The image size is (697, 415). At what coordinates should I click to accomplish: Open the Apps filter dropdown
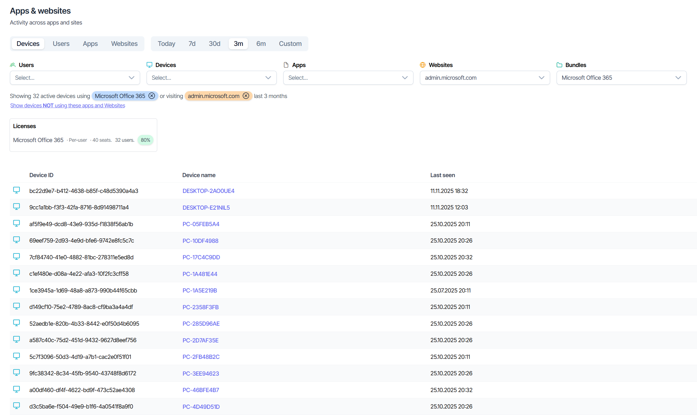point(348,78)
